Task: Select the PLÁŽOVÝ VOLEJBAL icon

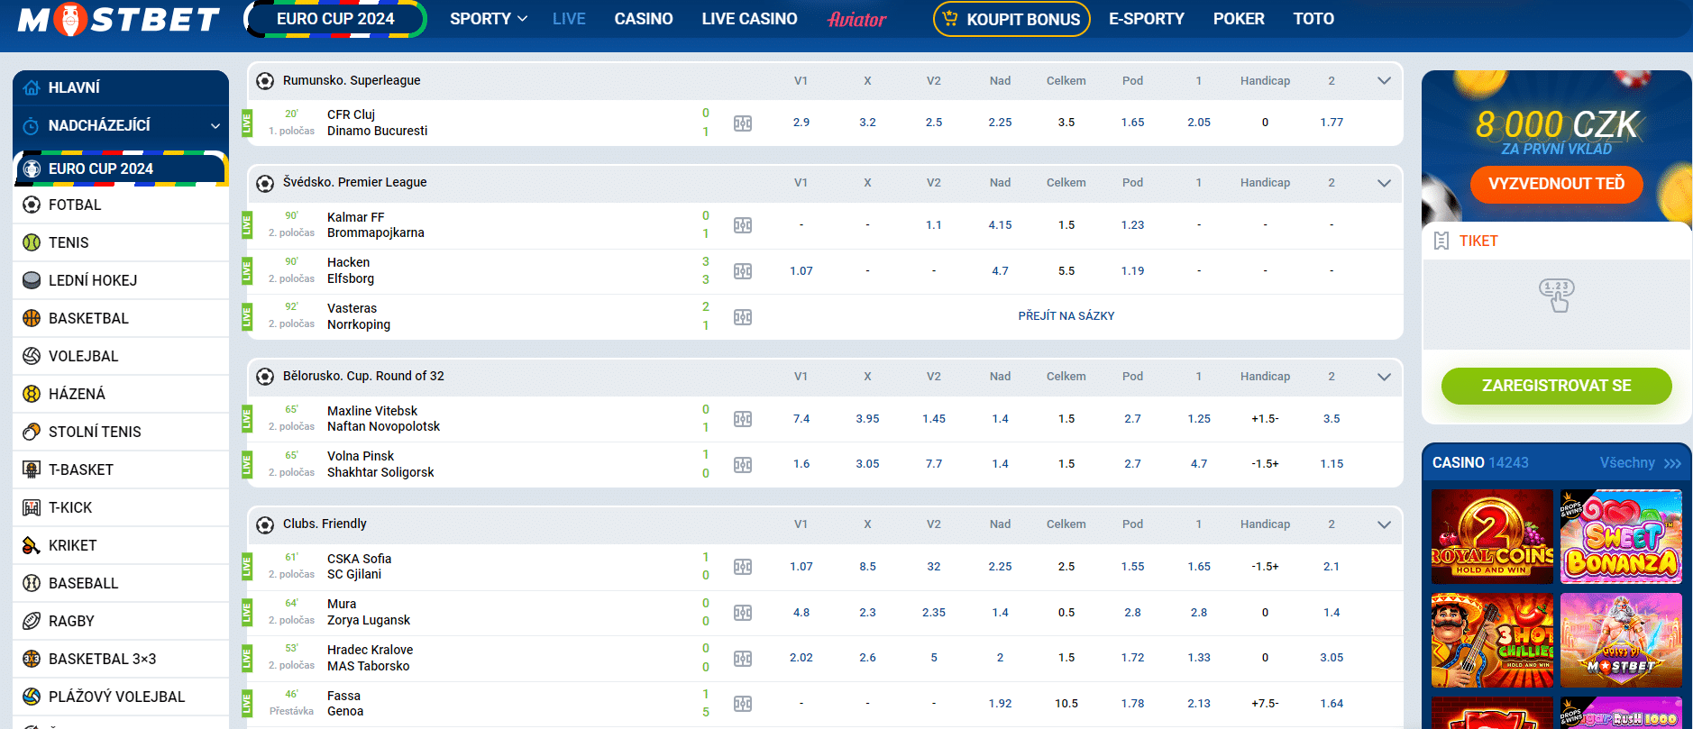Action: (32, 697)
